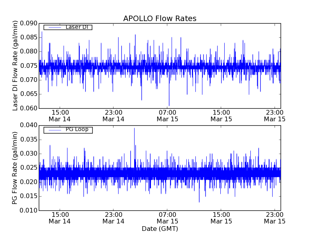Click the 23:00 Mar 14 label under bottom plot
The image size is (312, 234).
pyautogui.click(x=113, y=218)
